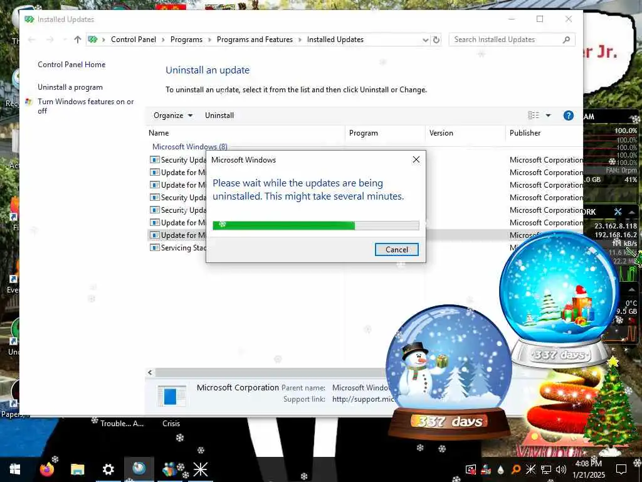This screenshot has height=482, width=642.
Task: Collapse the Microsoft Windows (8) group
Action: point(189,147)
